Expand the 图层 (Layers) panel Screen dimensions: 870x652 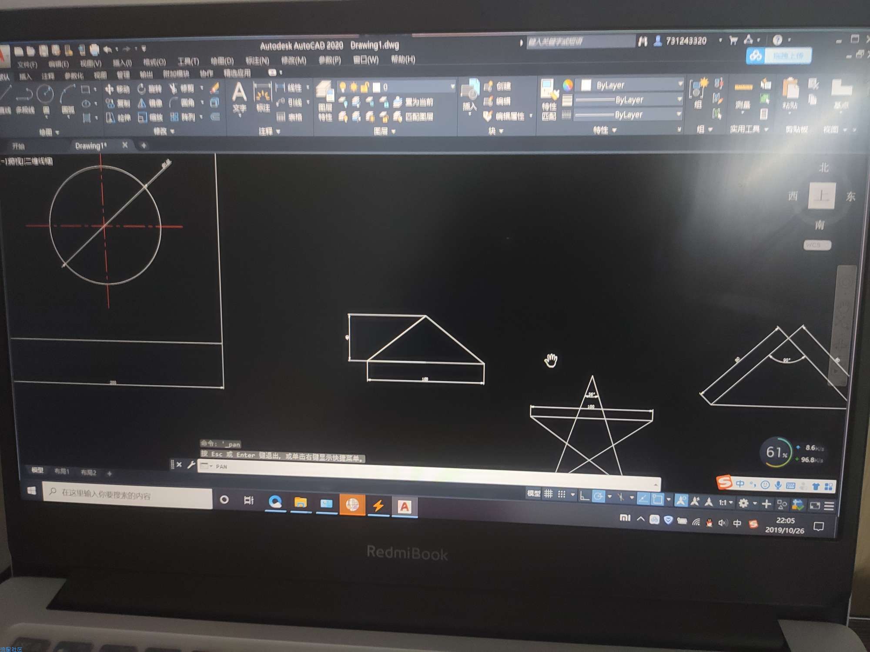click(x=385, y=131)
